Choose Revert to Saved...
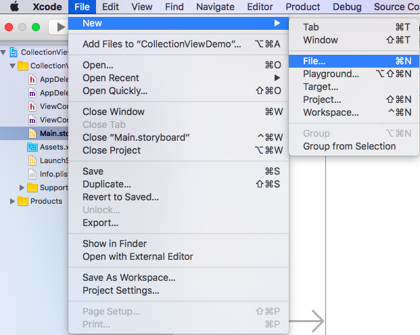Viewport: 420px width, 335px height. (x=179, y=197)
